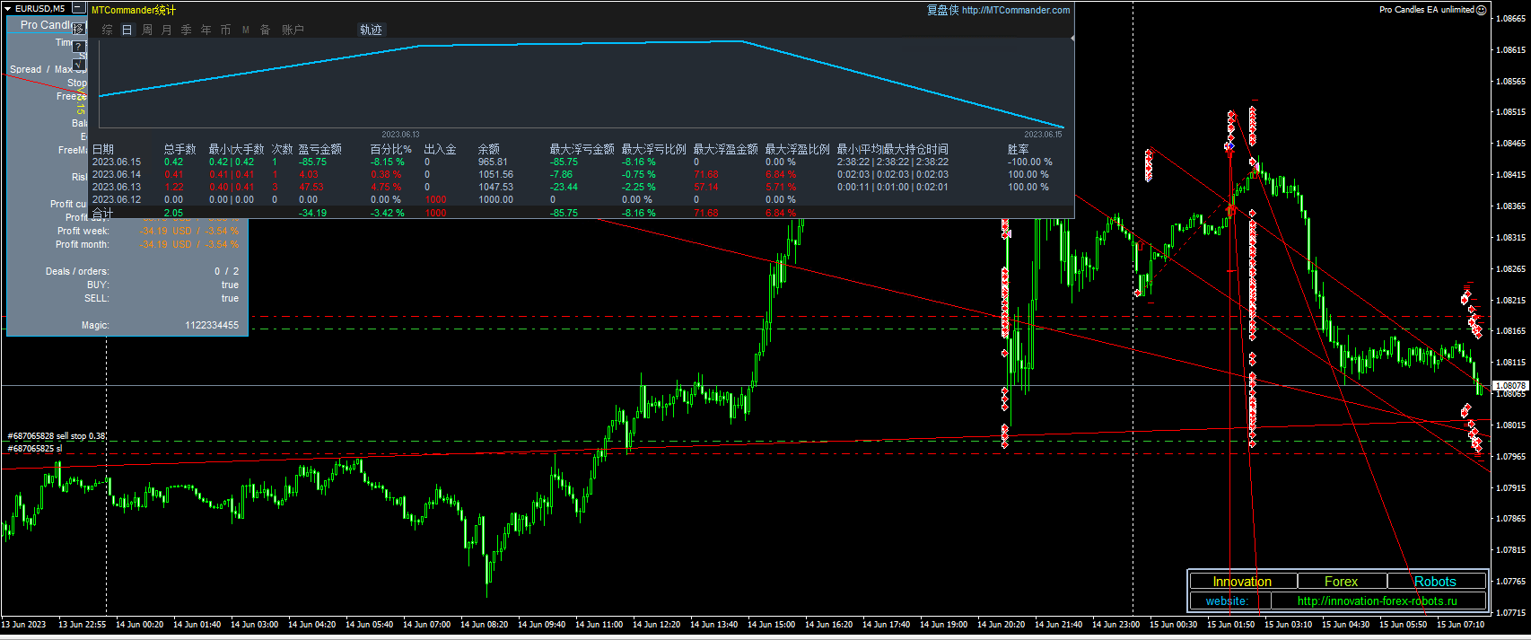Viewport: 1531px width, 640px height.
Task: Click the 轨迹 trajectory button
Action: 372,30
